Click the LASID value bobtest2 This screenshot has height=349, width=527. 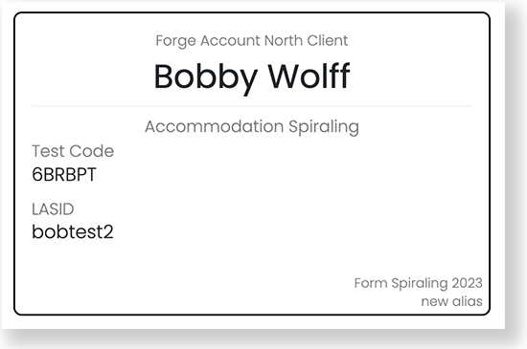[x=73, y=232]
